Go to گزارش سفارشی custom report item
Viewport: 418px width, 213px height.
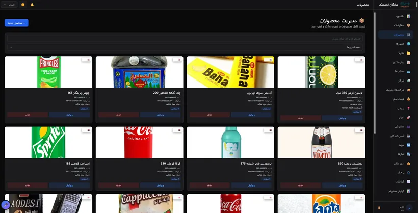[x=396, y=191]
